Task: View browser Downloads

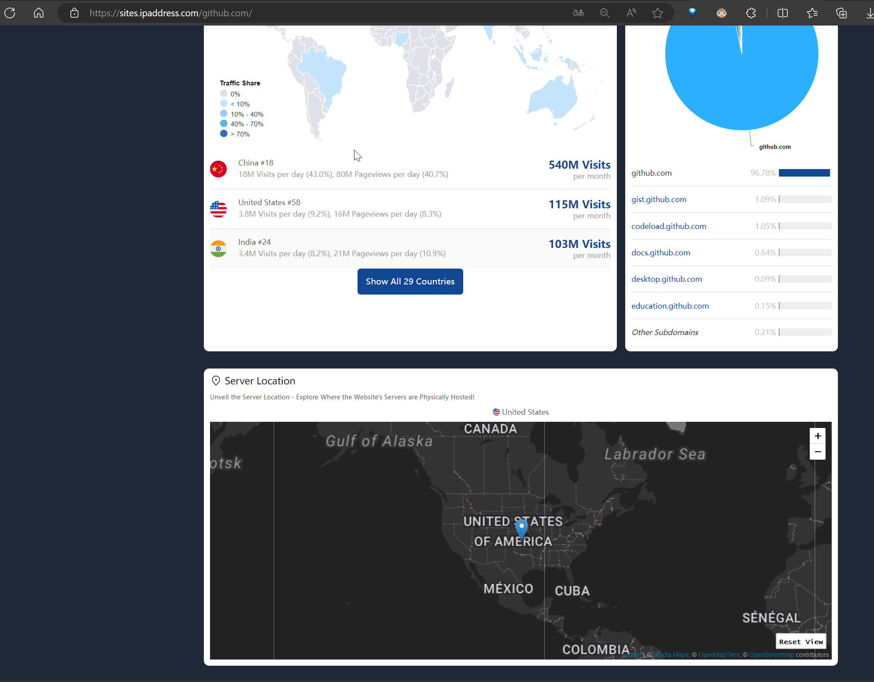Action: tap(868, 13)
